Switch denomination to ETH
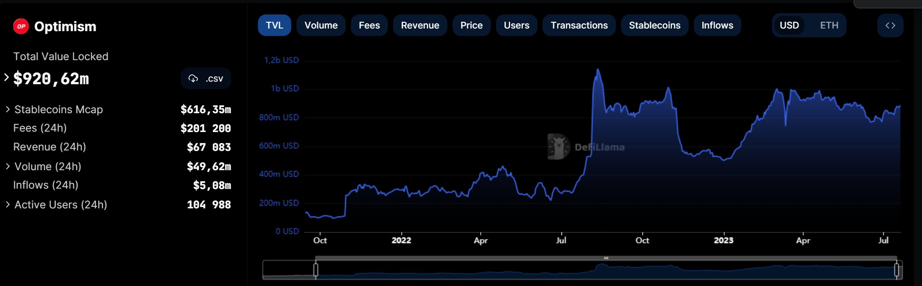922x286 pixels. point(829,25)
